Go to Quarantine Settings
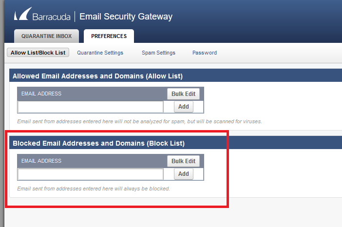342x227 pixels. 100,53
